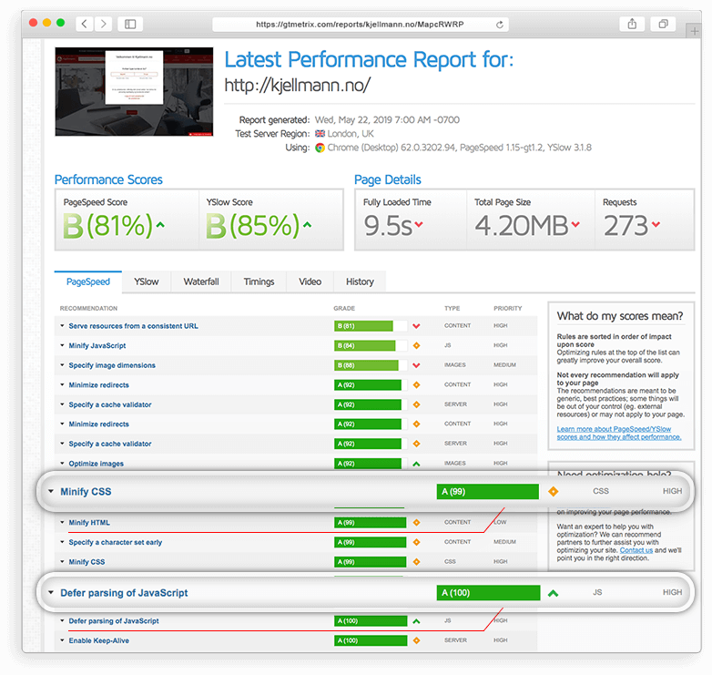Viewport: 712px width, 675px height.
Task: Click red down arrow on Specify image dimensions row
Action: tap(416, 365)
